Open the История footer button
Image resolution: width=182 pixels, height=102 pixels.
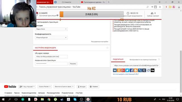point(82,86)
